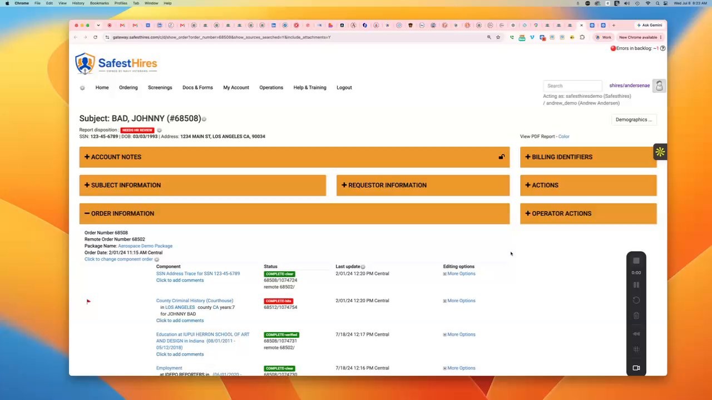Click the browser reload button
The height and width of the screenshot is (400, 712).
(95, 37)
